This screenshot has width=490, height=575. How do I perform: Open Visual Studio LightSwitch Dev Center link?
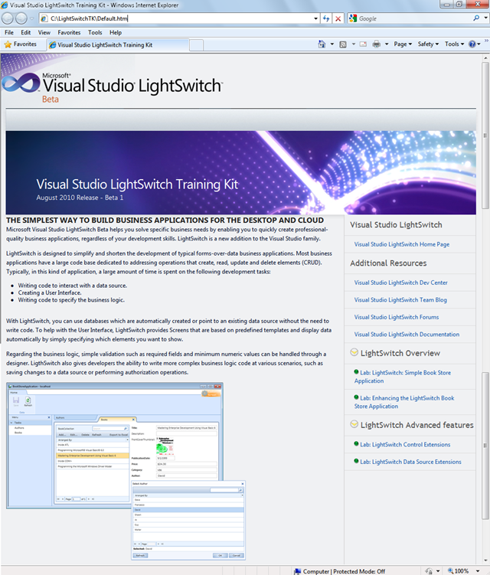pyautogui.click(x=400, y=283)
